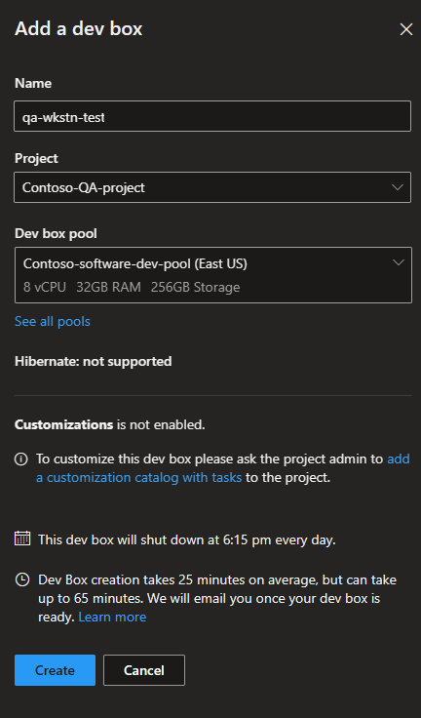421x718 pixels.
Task: Close the Add a dev box panel
Action: pos(406,29)
